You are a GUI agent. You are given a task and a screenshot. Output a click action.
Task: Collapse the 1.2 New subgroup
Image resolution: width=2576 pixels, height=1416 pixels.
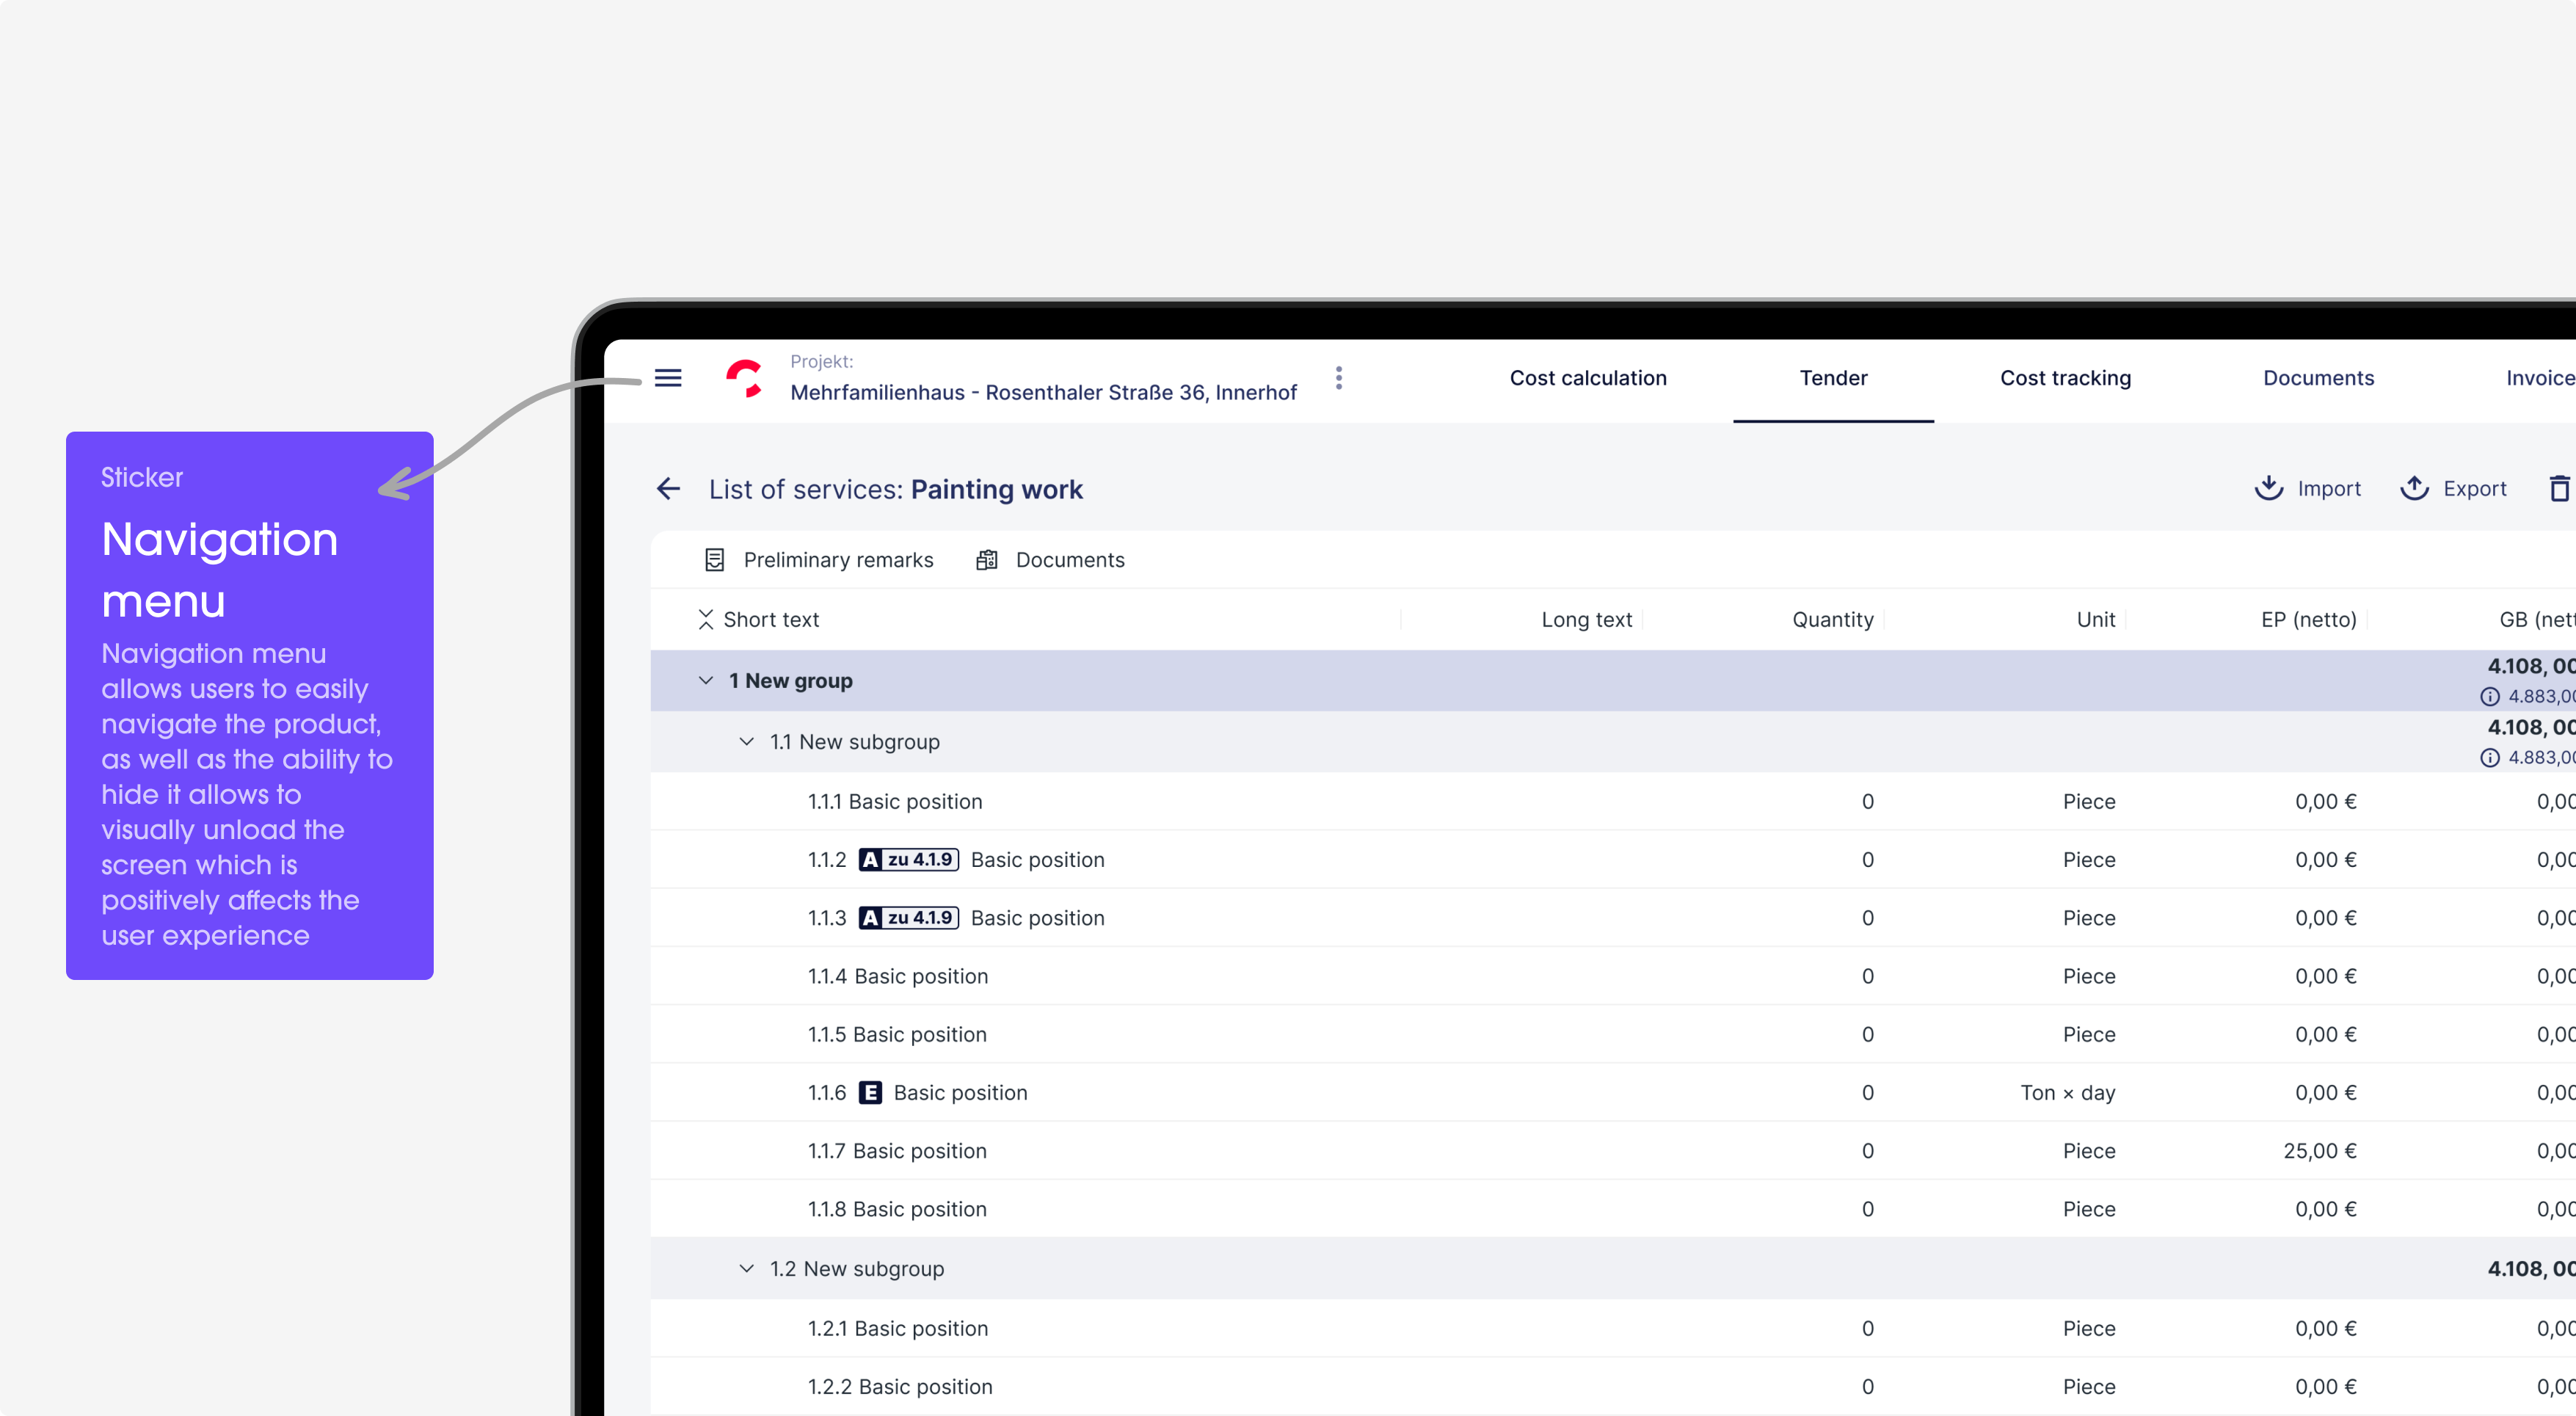(x=747, y=1269)
